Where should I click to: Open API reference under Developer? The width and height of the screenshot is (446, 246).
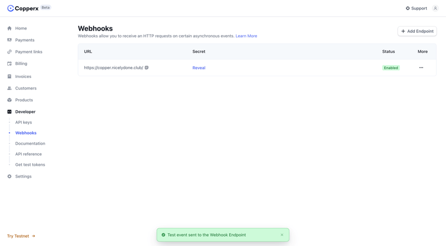28,154
